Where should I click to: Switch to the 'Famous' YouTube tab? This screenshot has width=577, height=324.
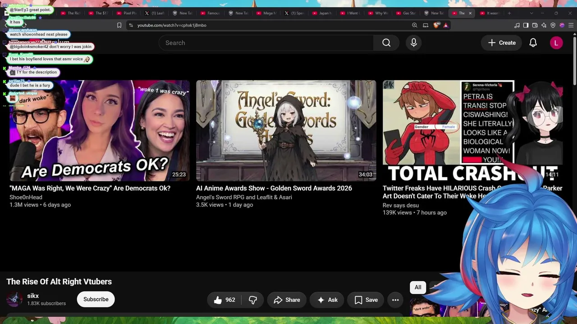click(x=211, y=13)
